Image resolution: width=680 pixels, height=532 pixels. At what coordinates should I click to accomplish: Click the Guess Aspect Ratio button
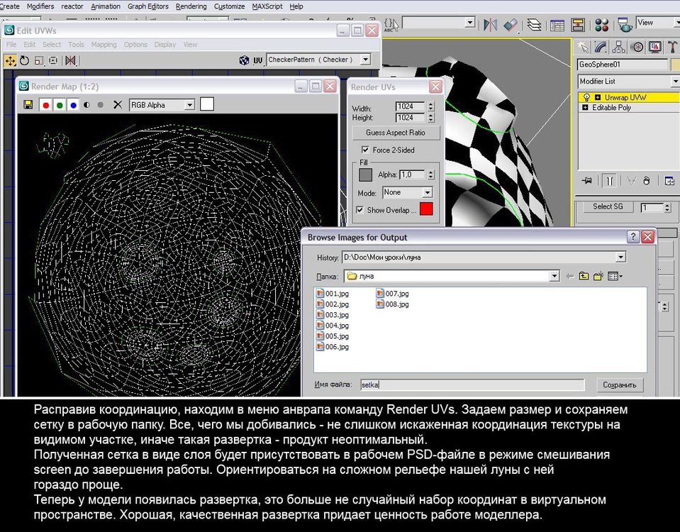[396, 133]
